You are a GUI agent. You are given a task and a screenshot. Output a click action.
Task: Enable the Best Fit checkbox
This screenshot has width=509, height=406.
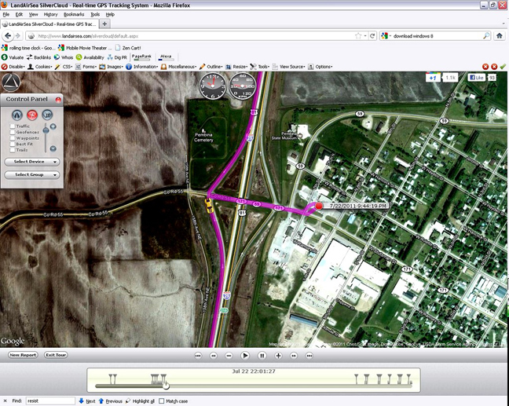(x=13, y=144)
